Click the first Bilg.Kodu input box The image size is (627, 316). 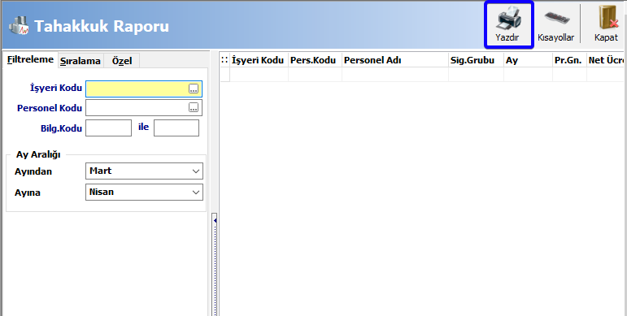[x=108, y=128]
